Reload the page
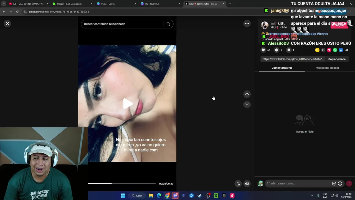Viewport: 355px width, 200px height. 17,12
